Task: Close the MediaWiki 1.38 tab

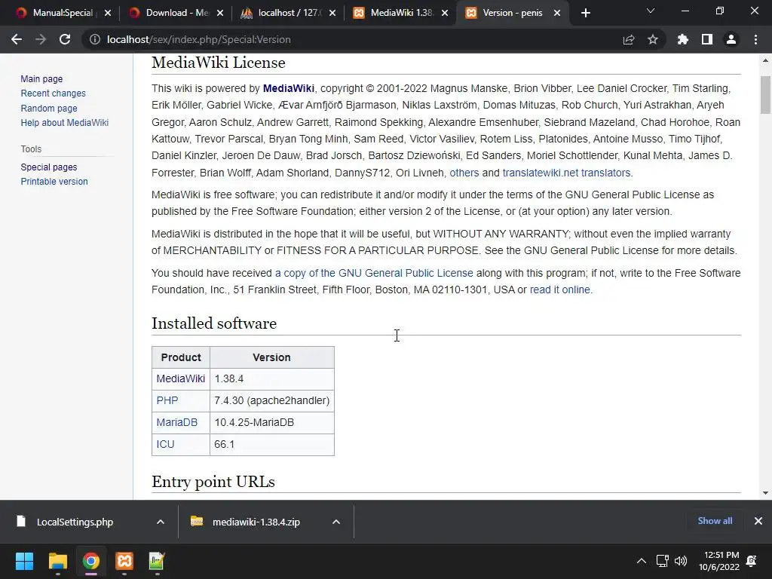Action: [x=445, y=13]
